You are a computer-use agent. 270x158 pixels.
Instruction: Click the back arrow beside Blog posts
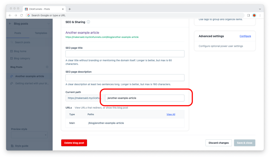coord(10,23)
